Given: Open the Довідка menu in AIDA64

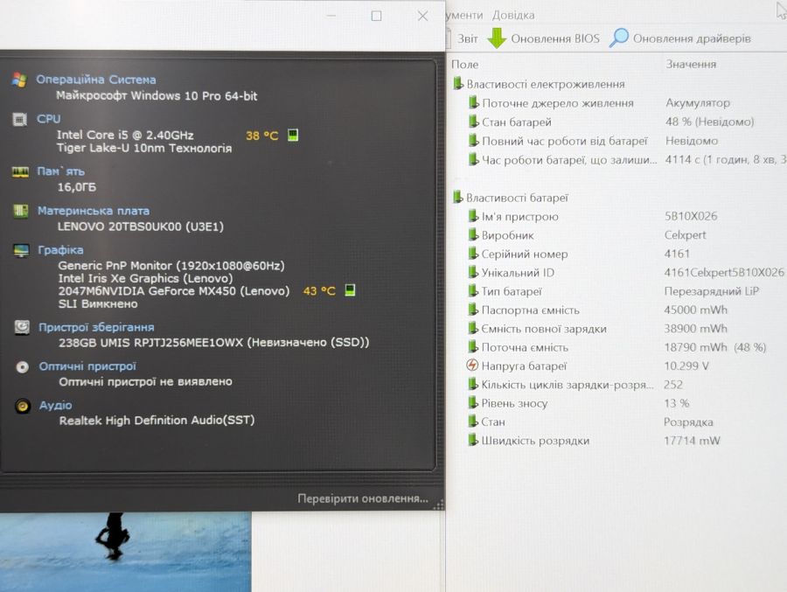Looking at the screenshot, I should coord(513,16).
